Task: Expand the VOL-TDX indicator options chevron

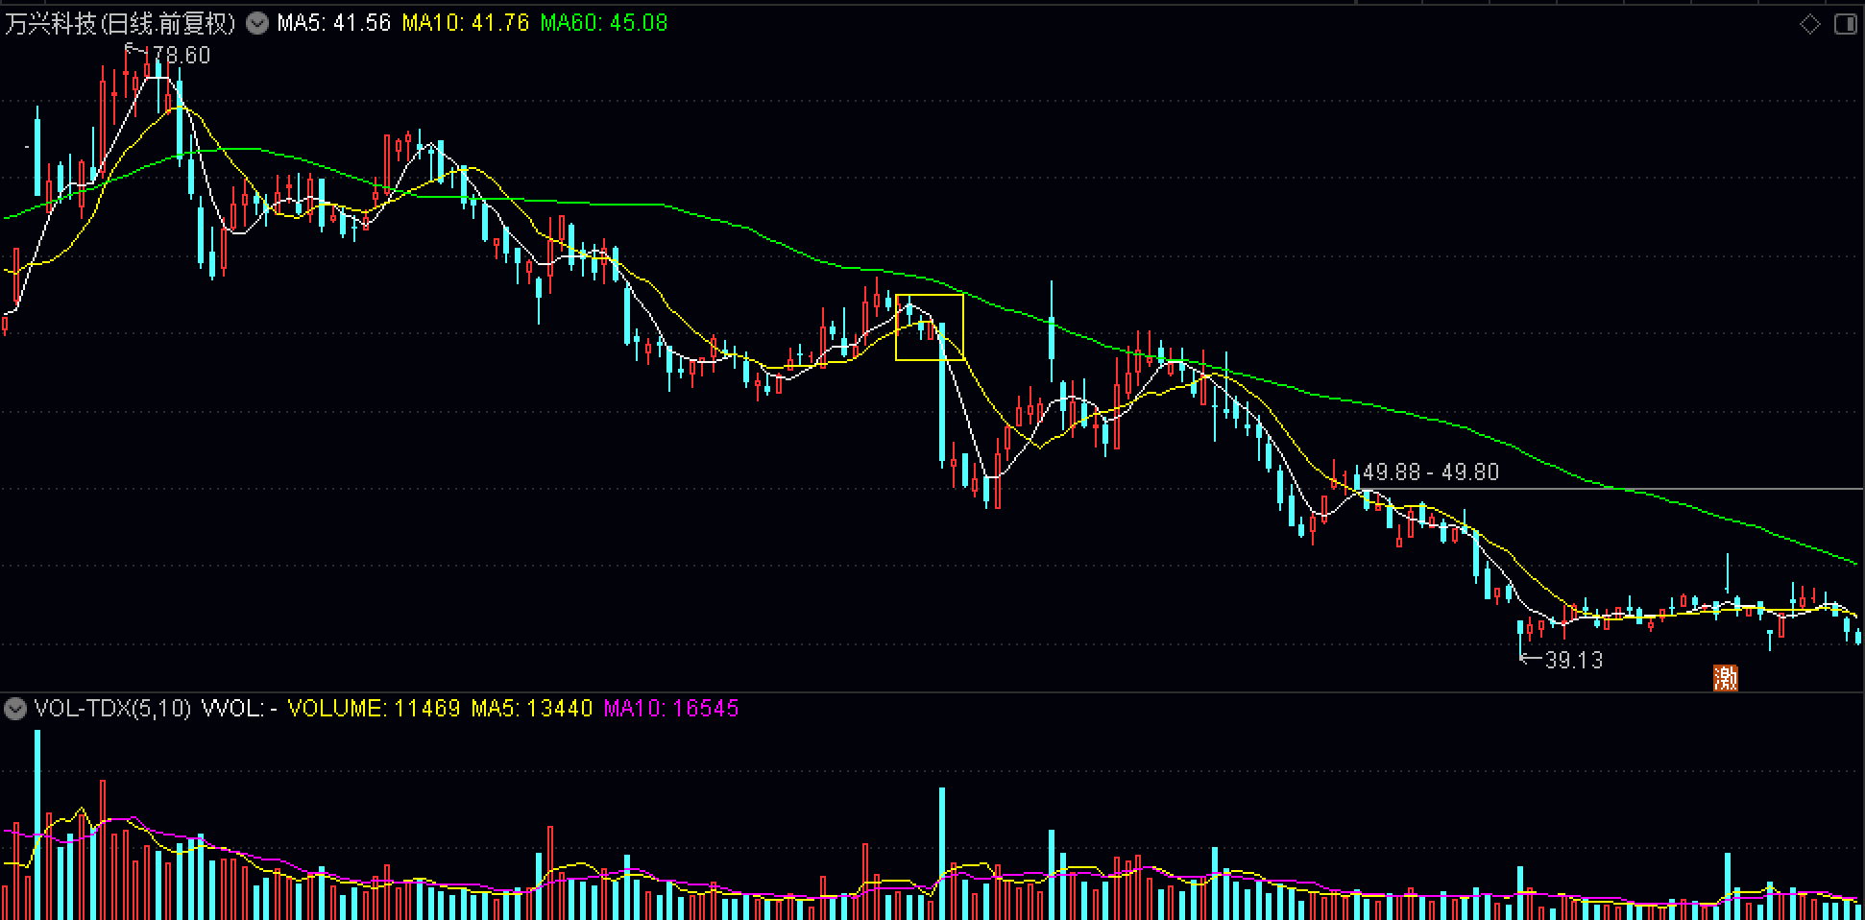Action: click(14, 709)
